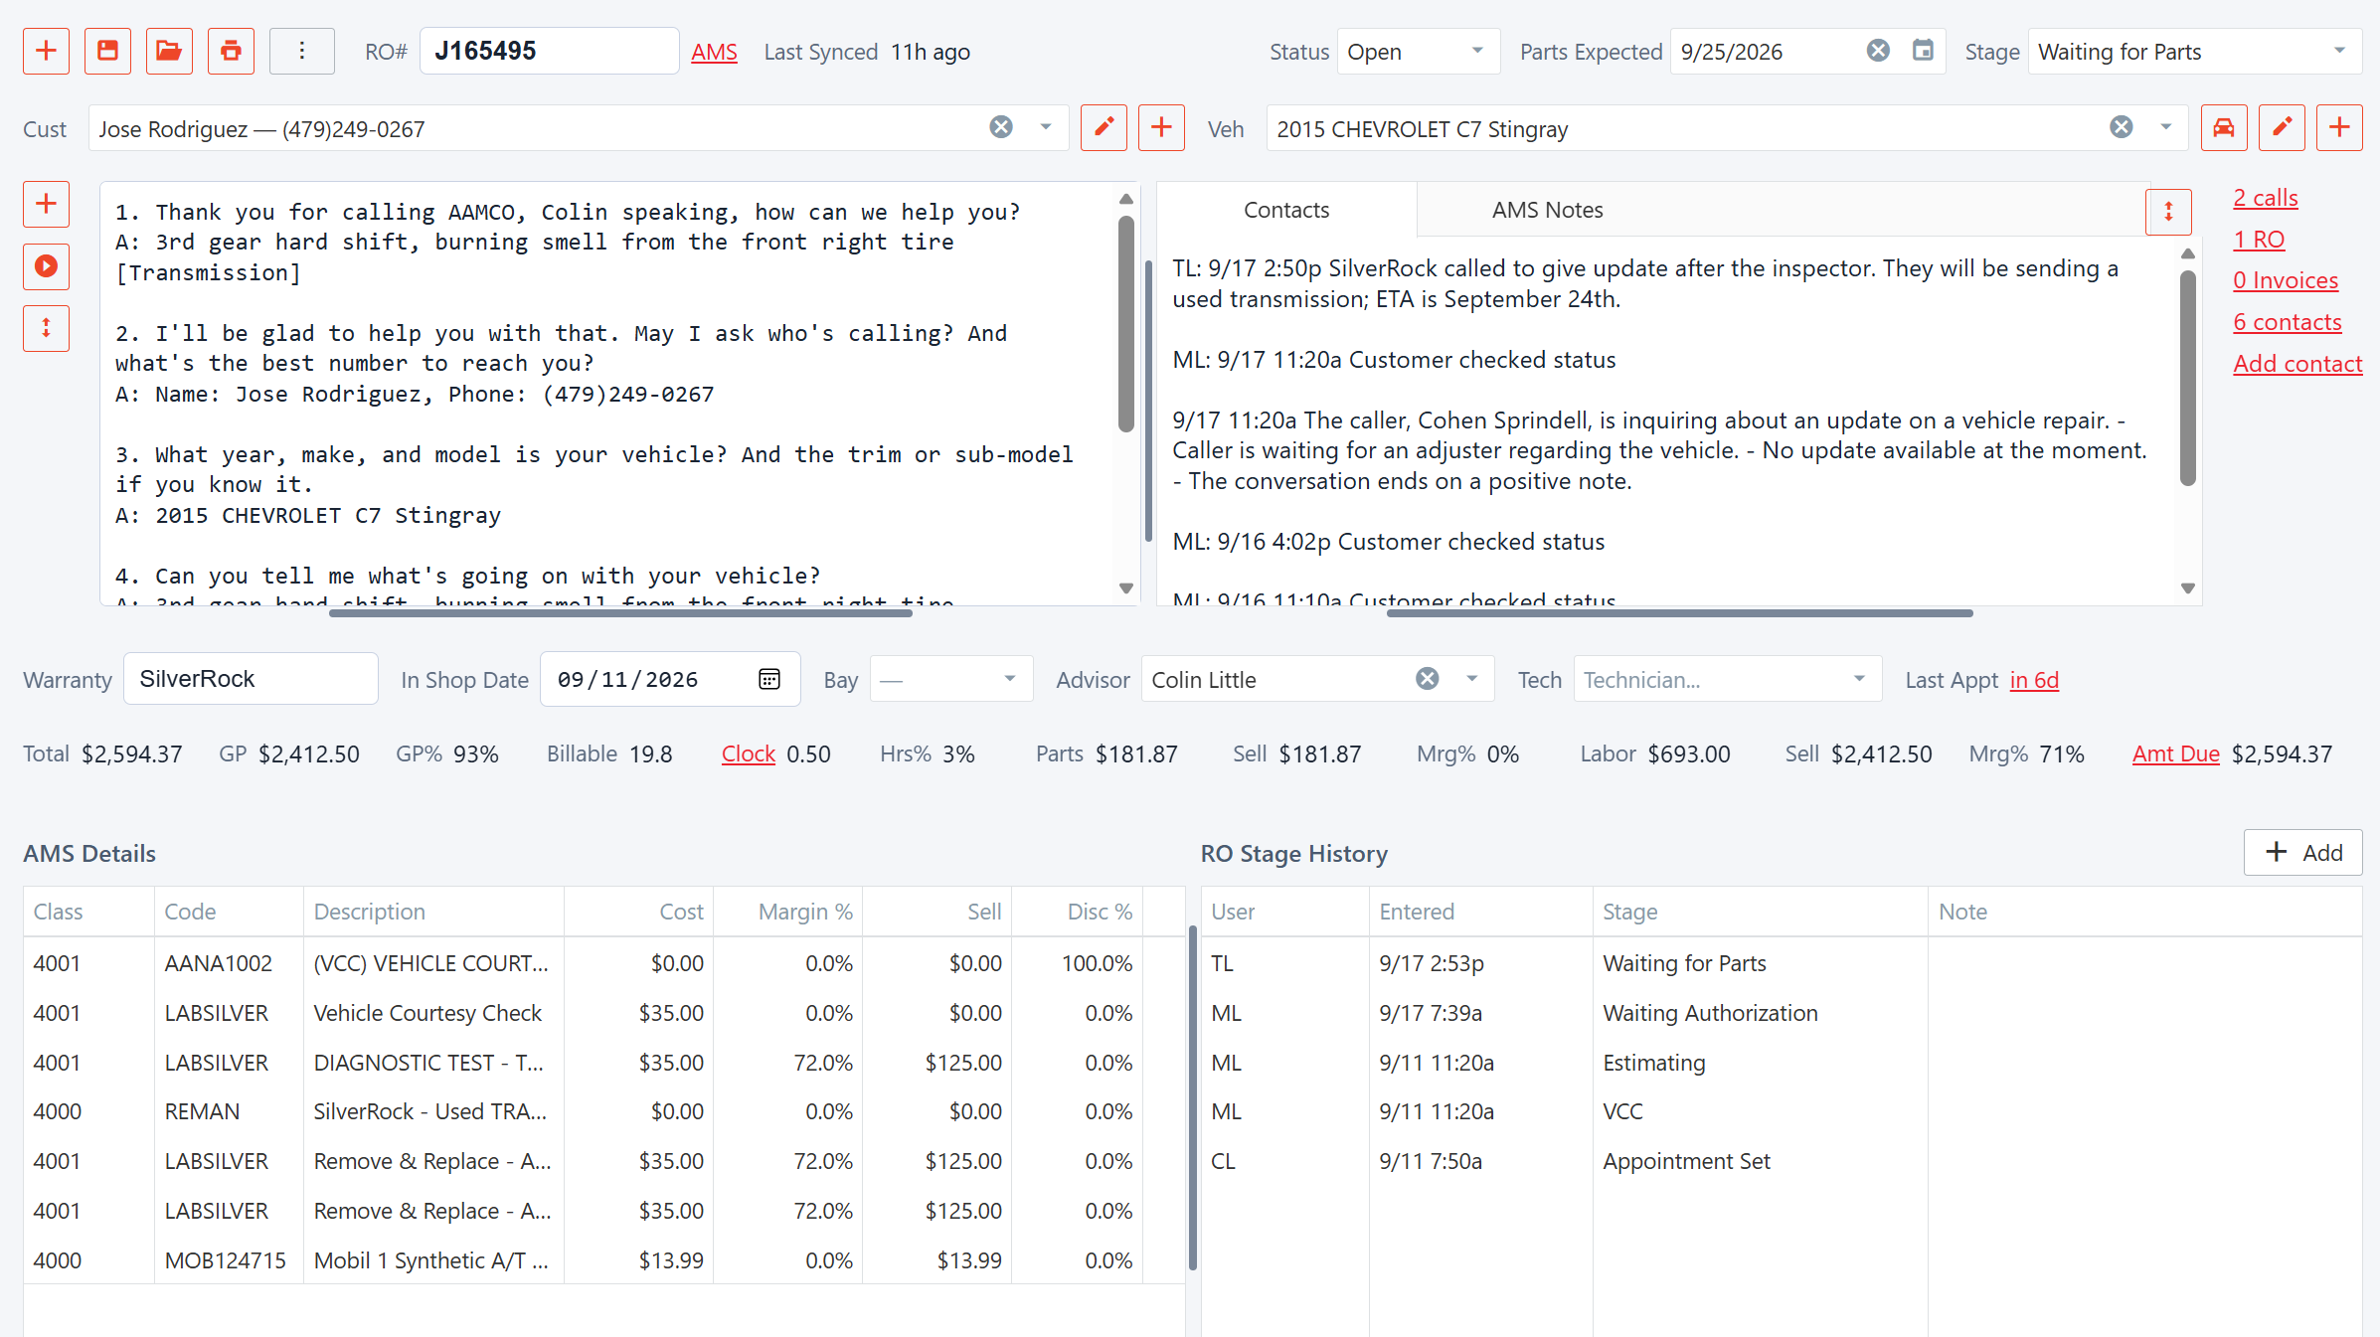Select the Contacts tab
Image resolution: width=2380 pixels, height=1337 pixels.
pyautogui.click(x=1286, y=210)
